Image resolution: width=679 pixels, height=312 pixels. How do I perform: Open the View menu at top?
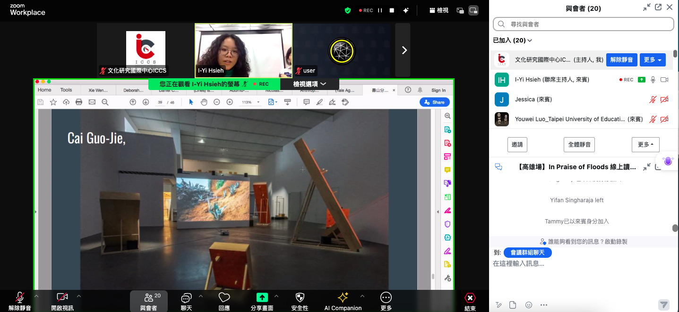[438, 10]
